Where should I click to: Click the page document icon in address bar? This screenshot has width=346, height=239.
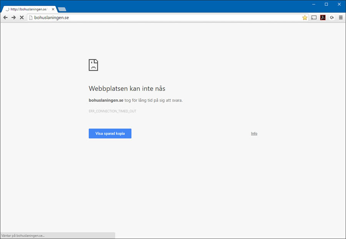[31, 18]
